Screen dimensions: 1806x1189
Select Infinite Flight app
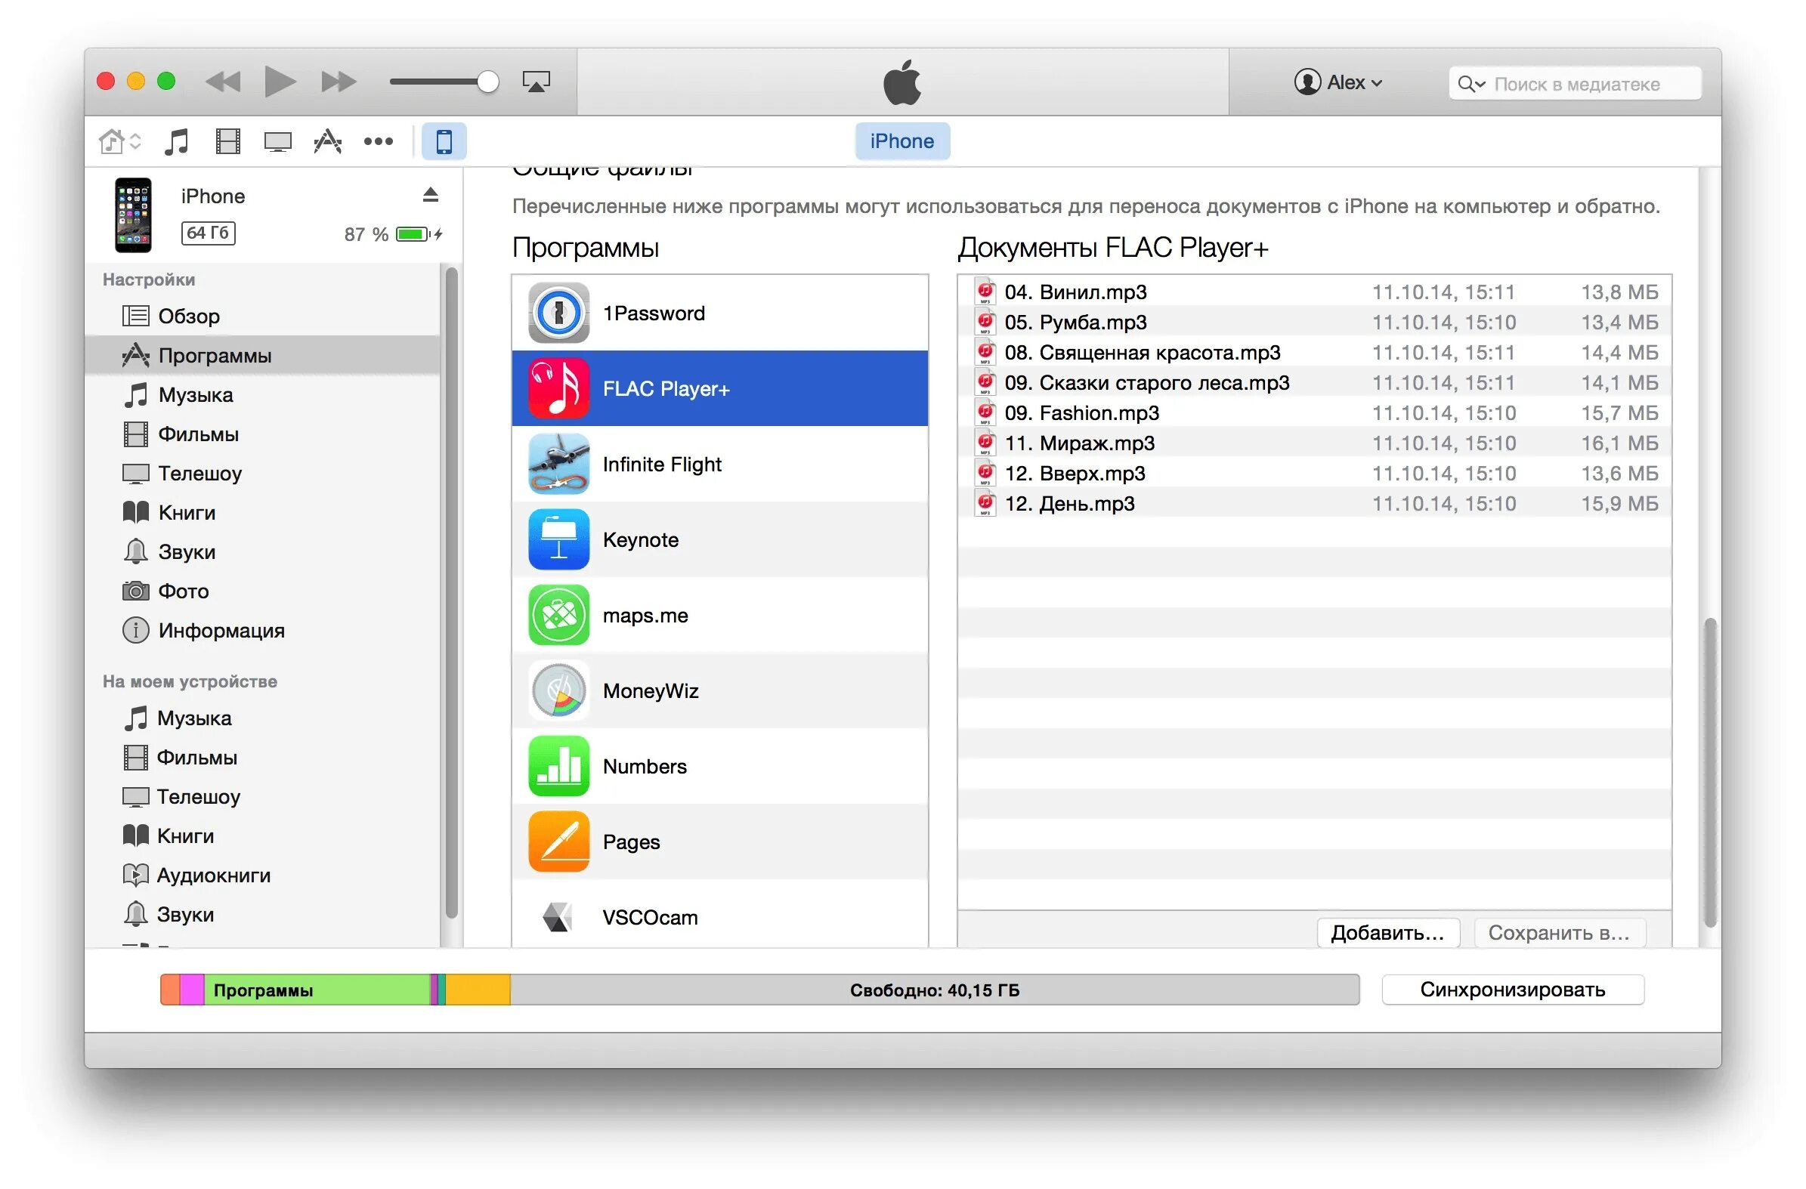(720, 464)
